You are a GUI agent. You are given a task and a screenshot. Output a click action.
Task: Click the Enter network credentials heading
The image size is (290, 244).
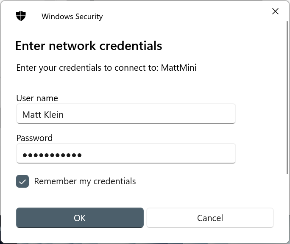(x=89, y=45)
